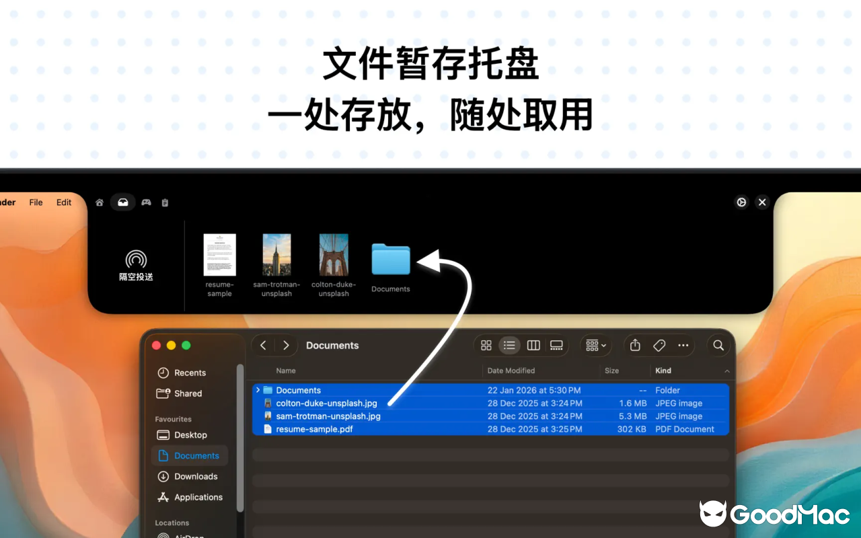Switch Finder to list view
Viewport: 861px width, 538px height.
coord(509,345)
